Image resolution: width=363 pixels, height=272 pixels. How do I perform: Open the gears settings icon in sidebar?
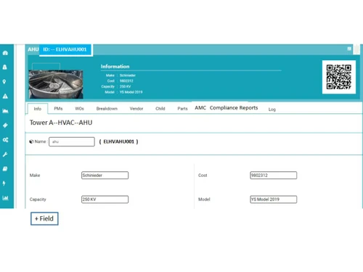tap(5, 140)
